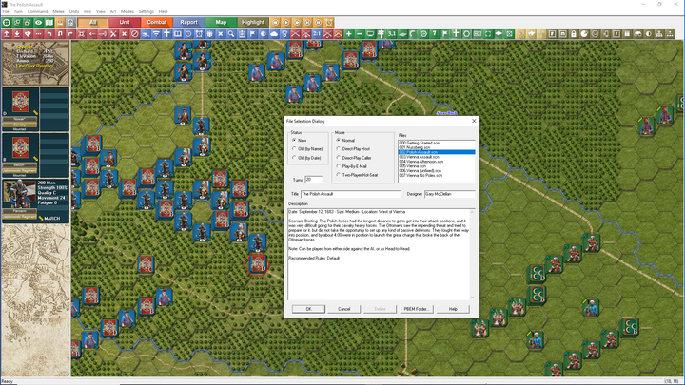Click the hex-outlined selected unit on map
The image size is (685, 385).
[257, 264]
